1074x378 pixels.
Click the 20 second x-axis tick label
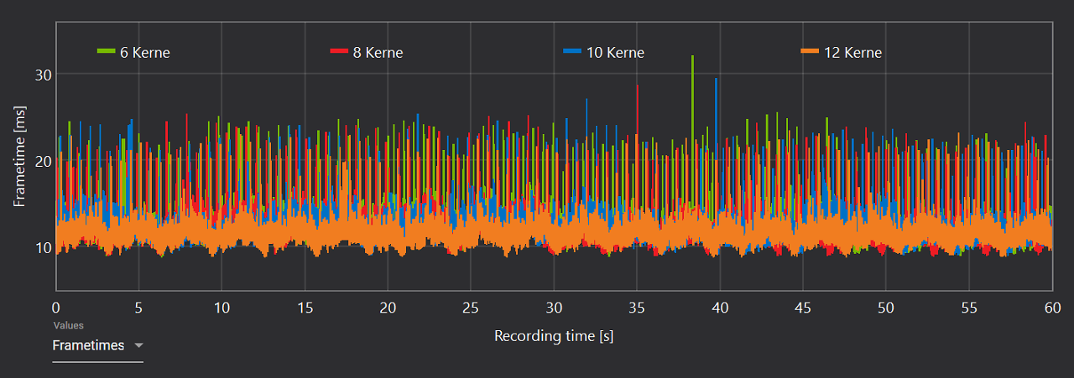point(388,308)
